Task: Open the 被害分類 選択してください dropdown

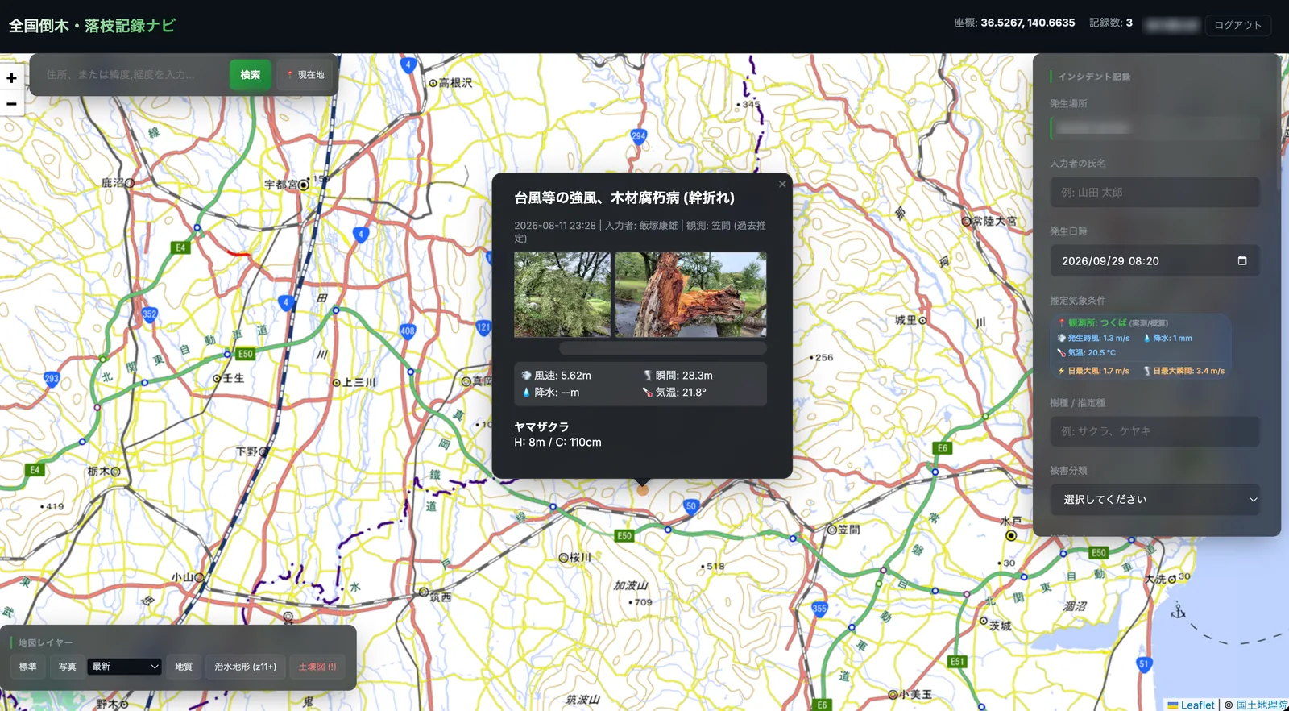Action: [x=1154, y=500]
